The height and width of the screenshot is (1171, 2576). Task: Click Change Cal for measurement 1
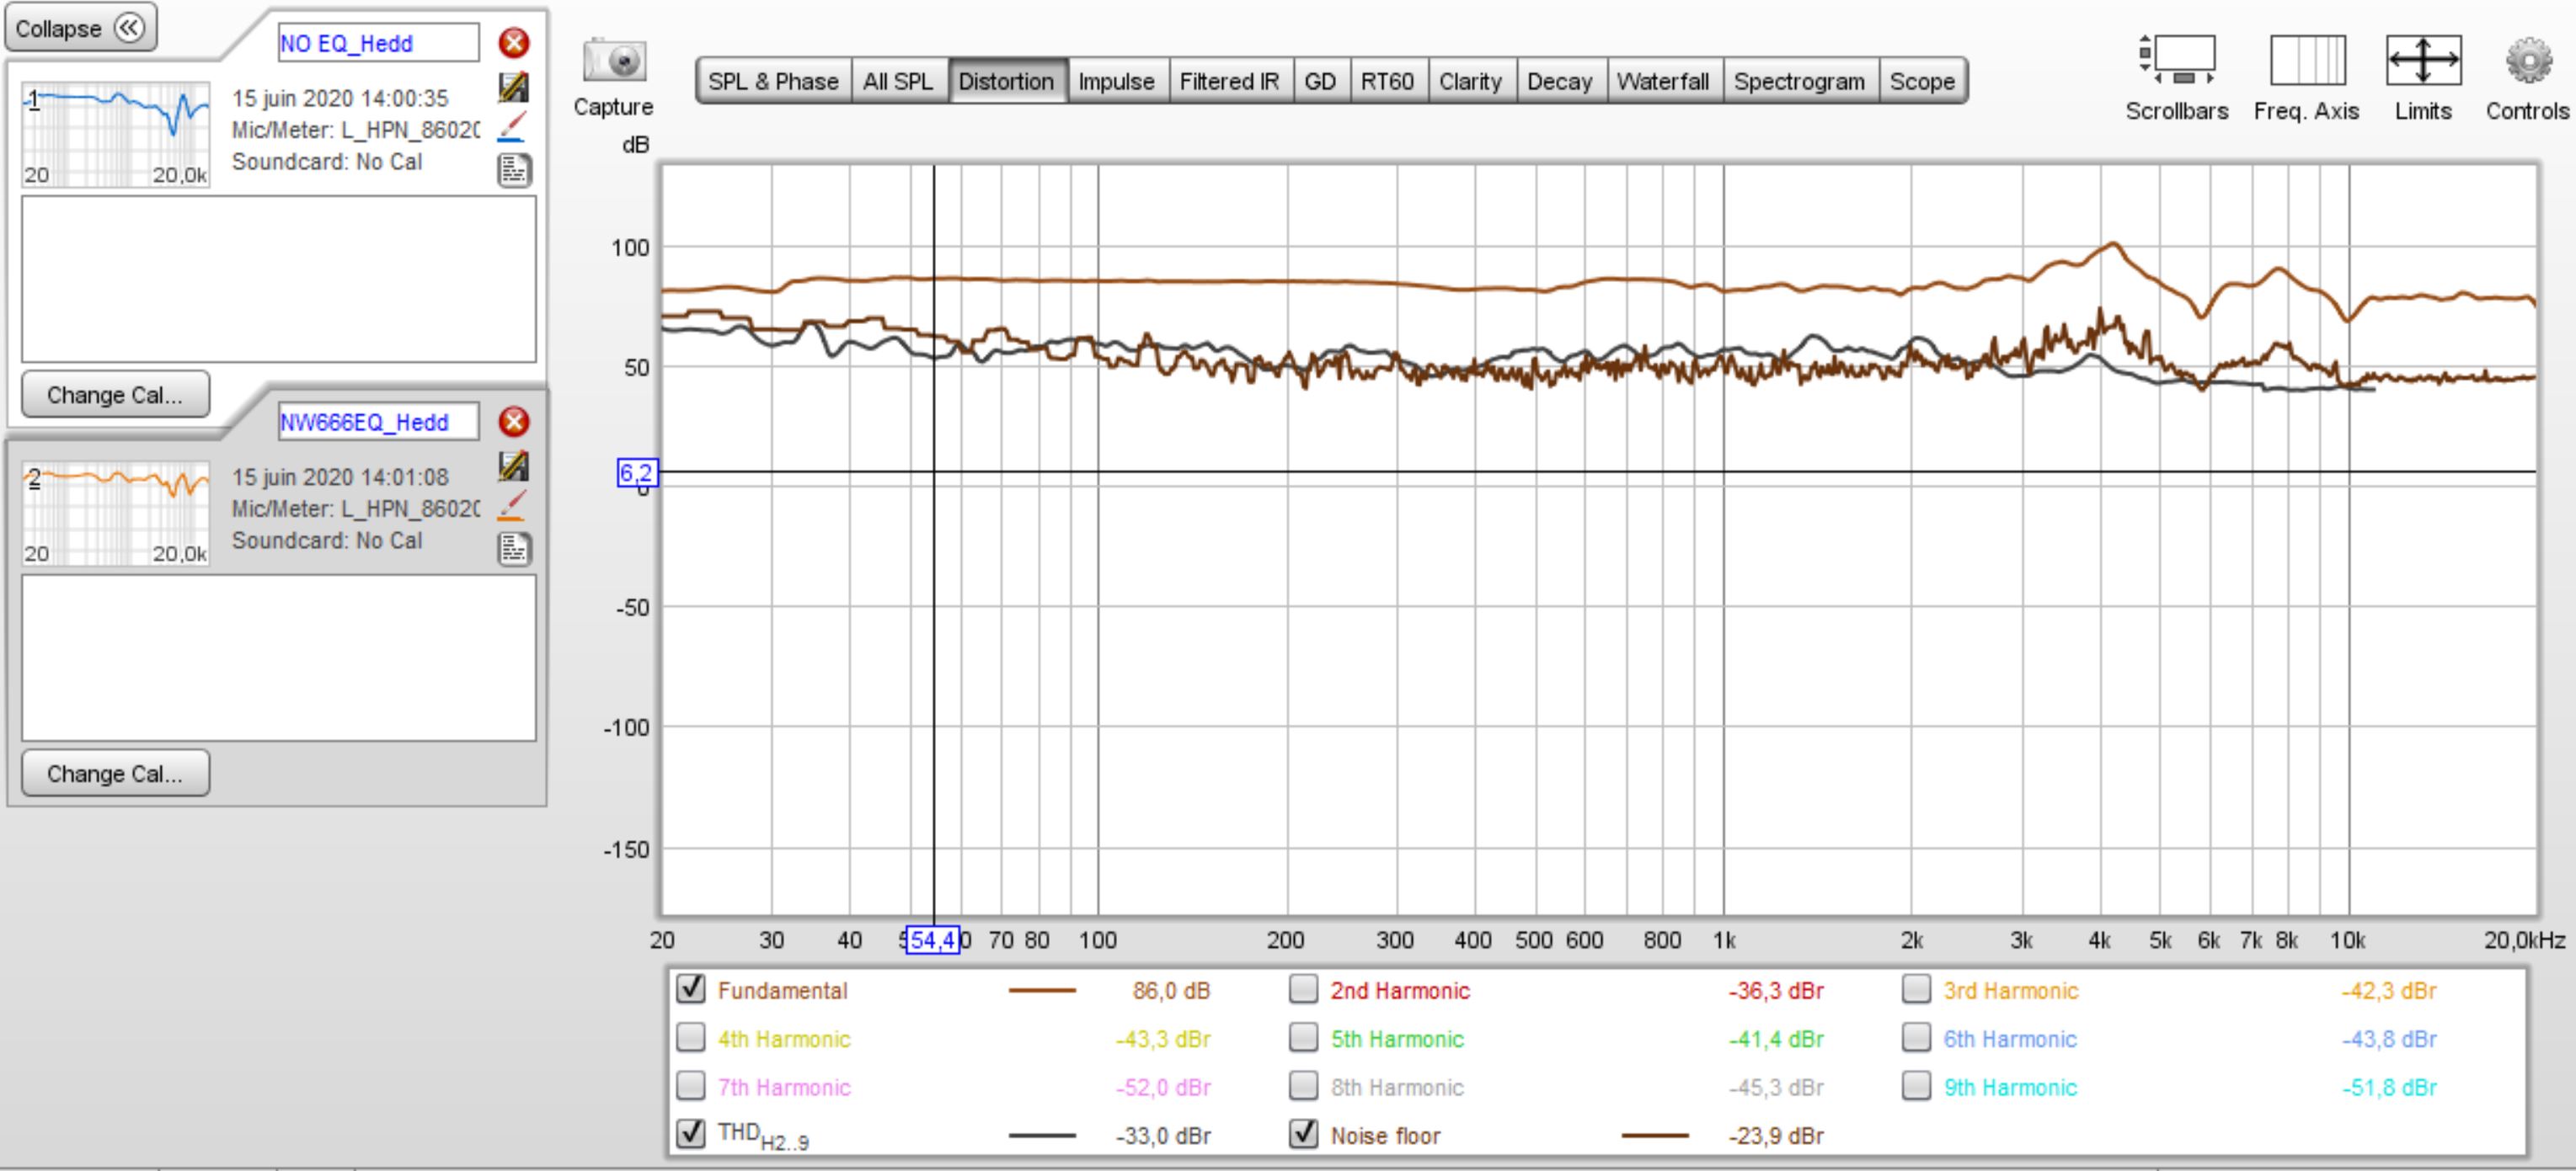coord(115,395)
